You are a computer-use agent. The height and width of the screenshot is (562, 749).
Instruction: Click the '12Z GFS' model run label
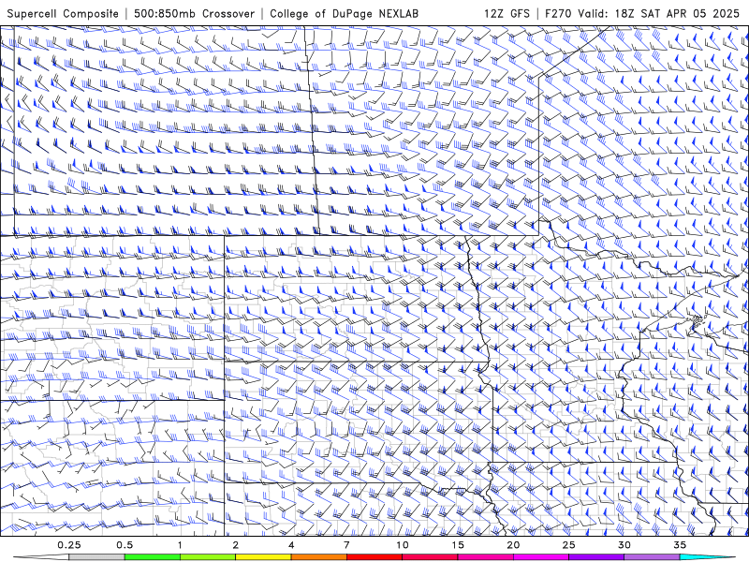(x=507, y=13)
